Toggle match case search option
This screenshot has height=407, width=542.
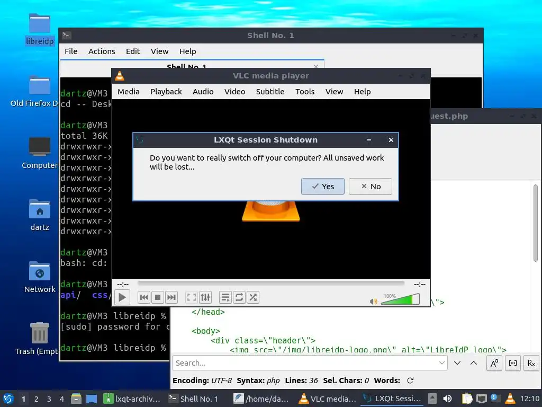pyautogui.click(x=494, y=362)
